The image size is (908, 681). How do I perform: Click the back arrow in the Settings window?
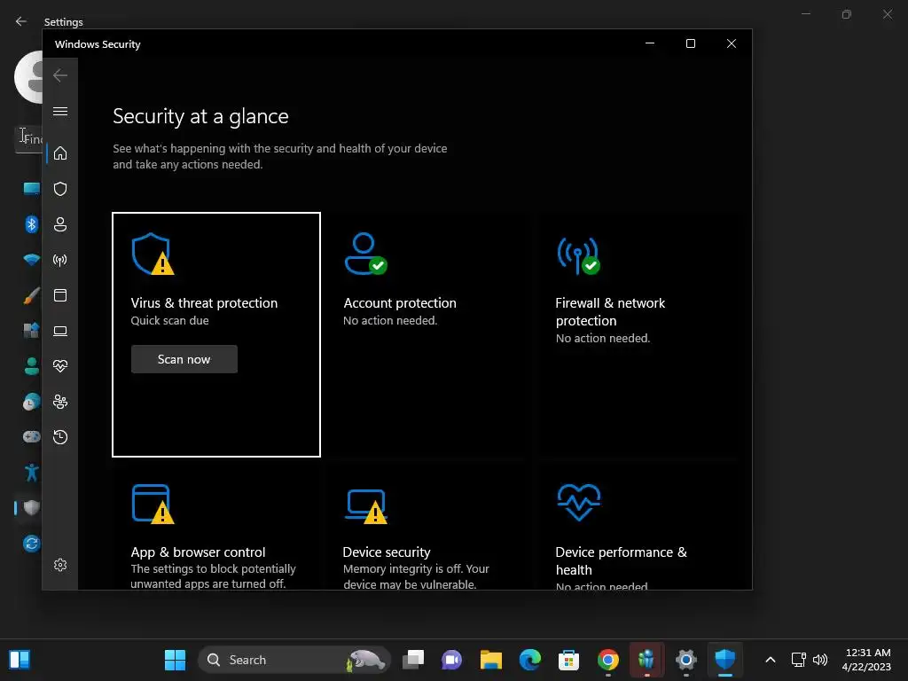click(21, 21)
